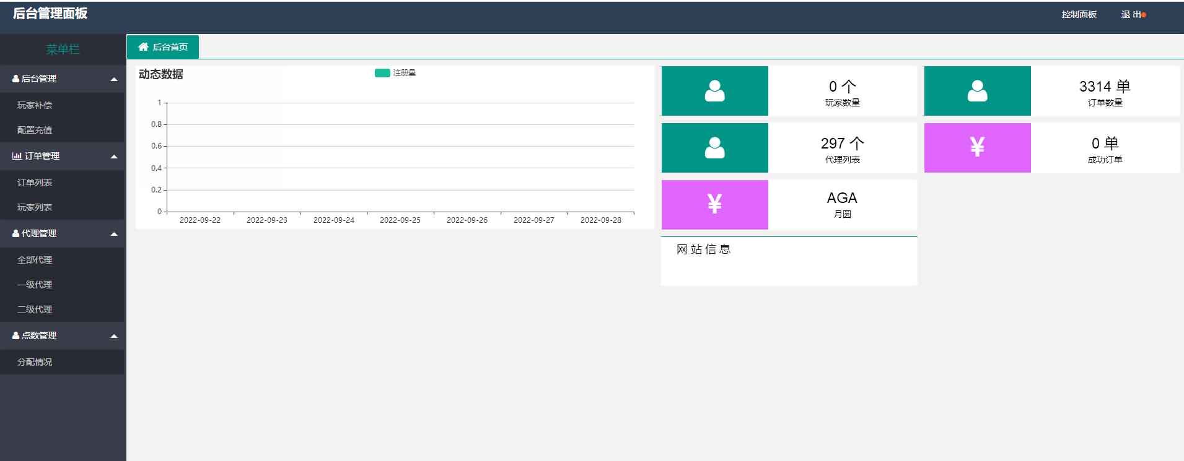
Task: Click 2022-09-26 on the chart axis
Action: click(467, 220)
